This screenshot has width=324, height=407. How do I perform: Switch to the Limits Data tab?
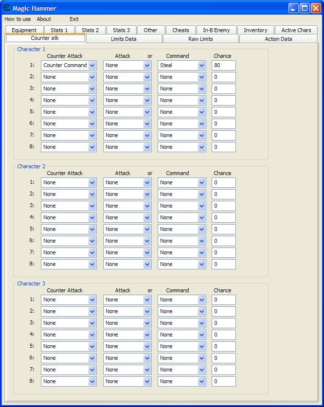tap(124, 39)
